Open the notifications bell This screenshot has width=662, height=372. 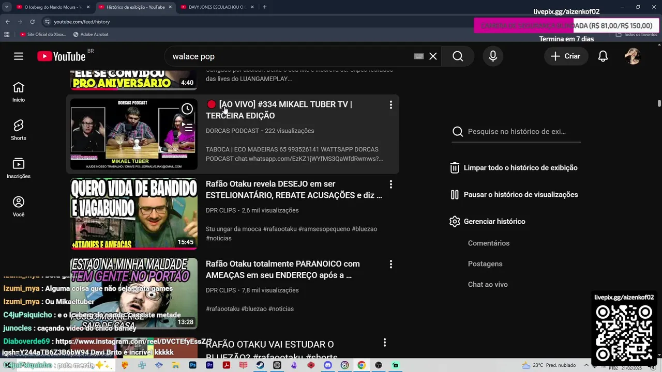point(603,56)
